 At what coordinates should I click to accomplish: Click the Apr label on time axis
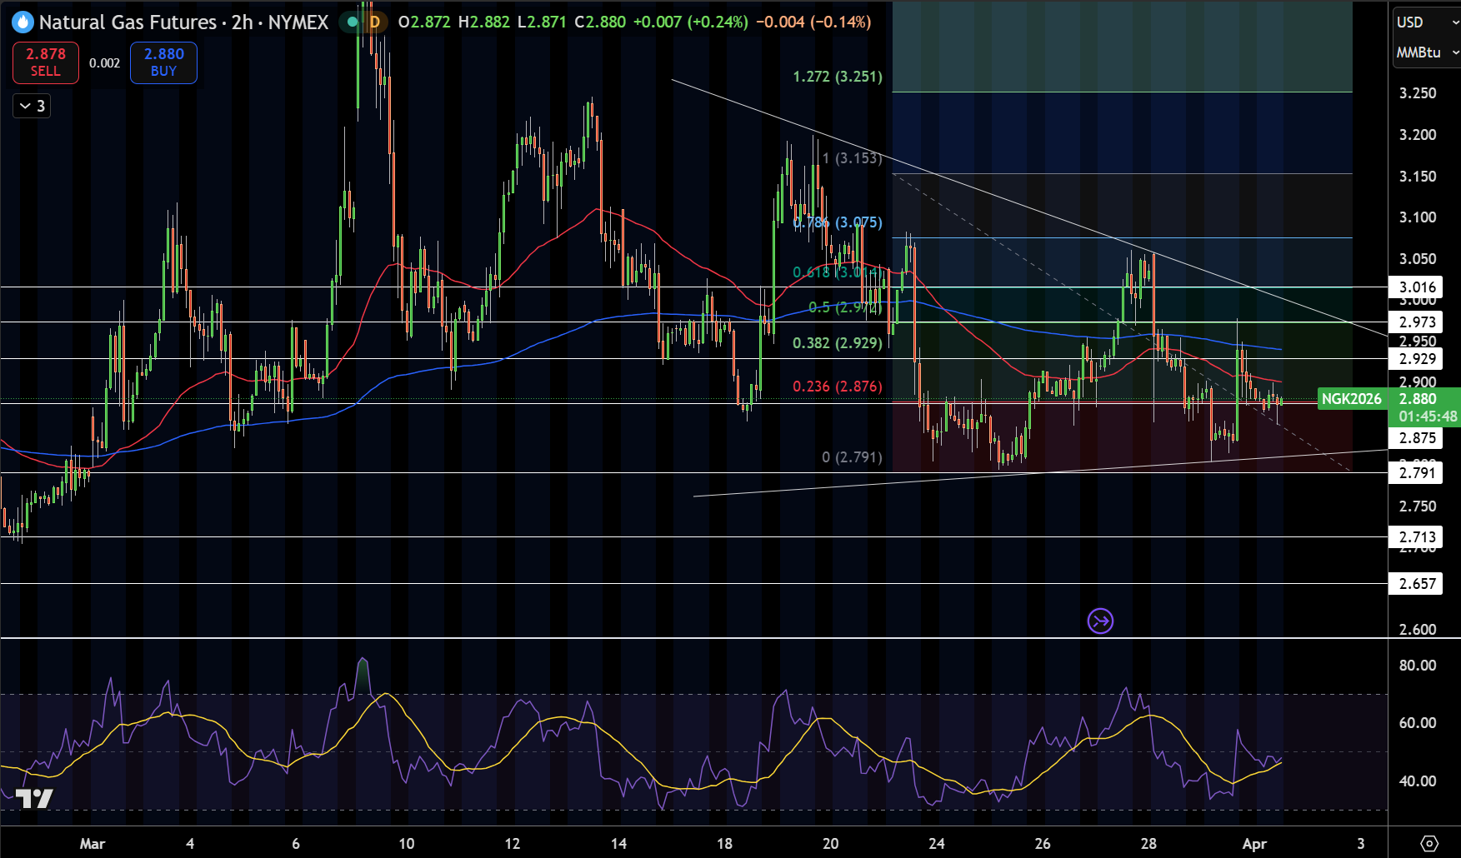[x=1254, y=844]
